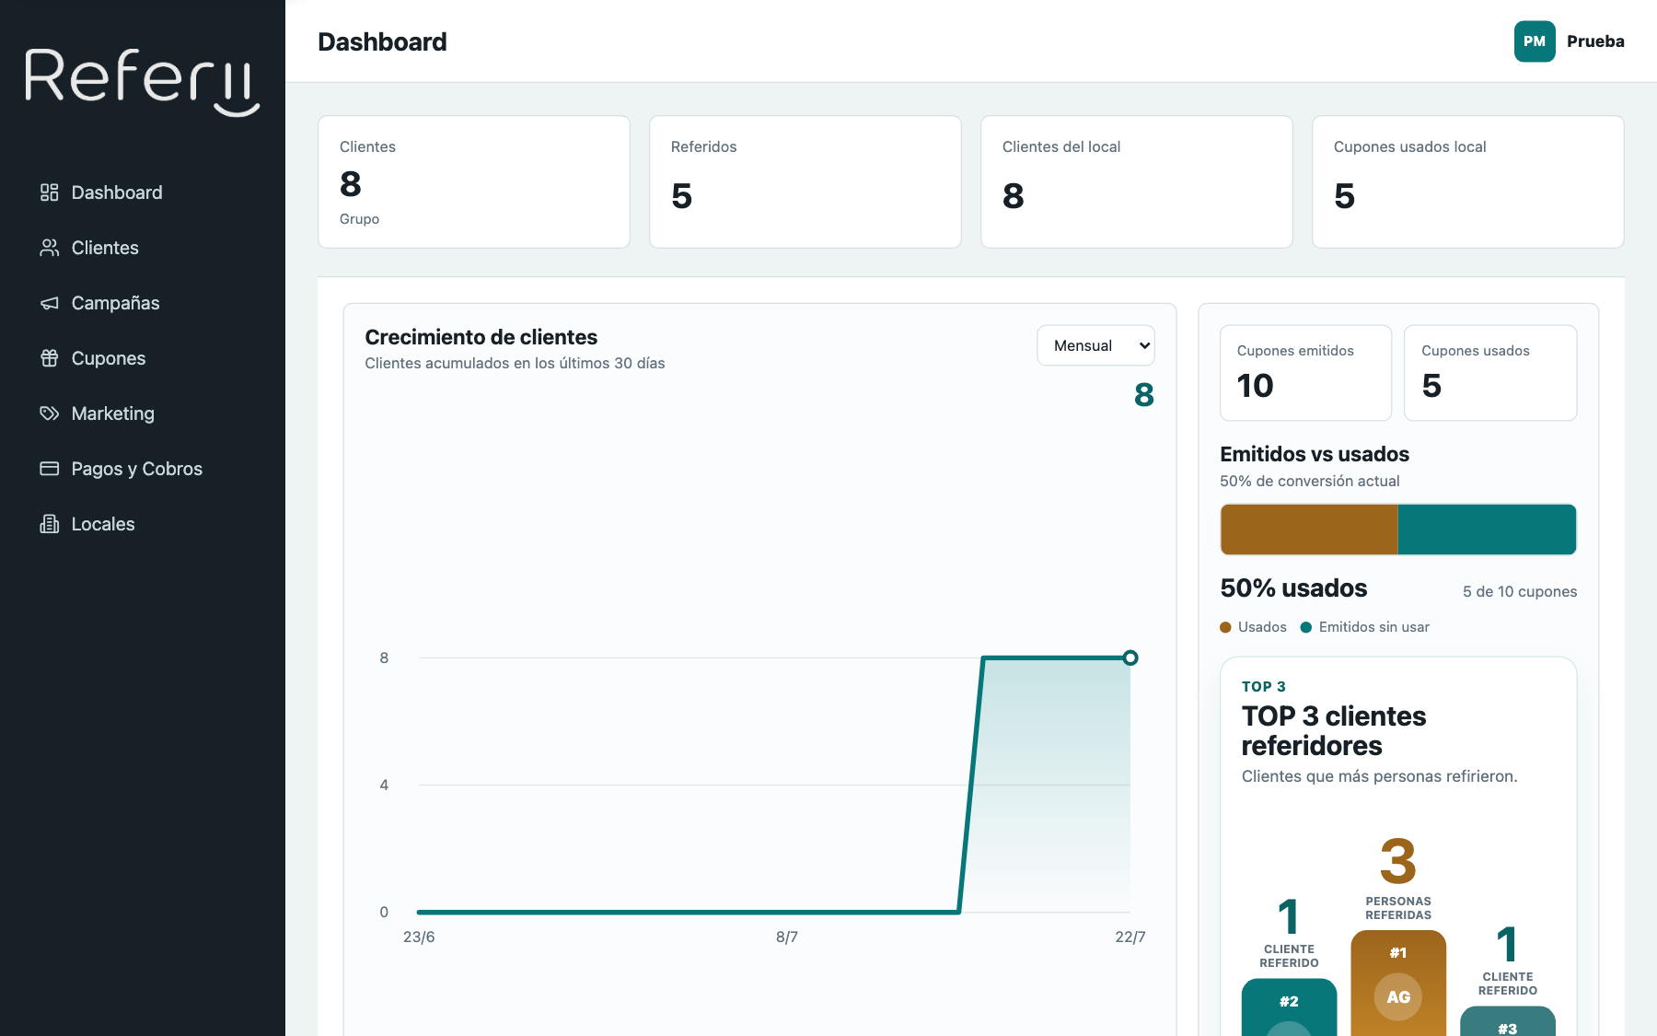Click the AG avatar on #1 podium
The width and height of the screenshot is (1657, 1036).
click(x=1398, y=996)
